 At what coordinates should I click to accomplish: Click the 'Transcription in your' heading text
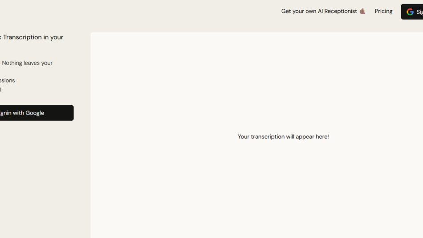[x=33, y=37]
